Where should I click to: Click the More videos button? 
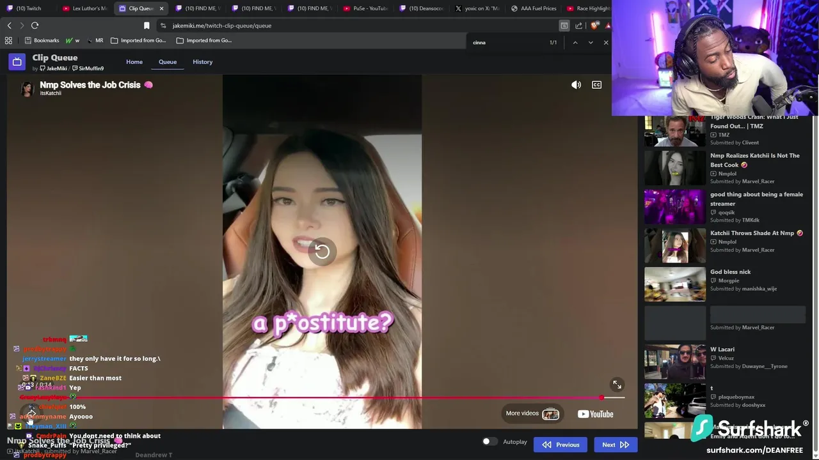tap(532, 413)
